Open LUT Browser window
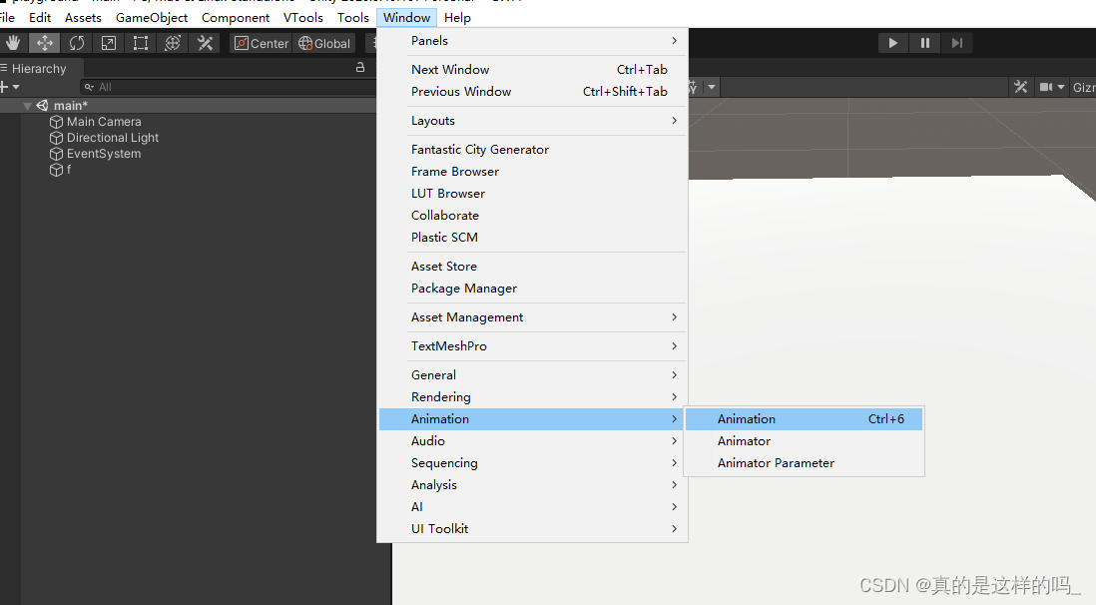This screenshot has height=605, width=1096. tap(533, 193)
